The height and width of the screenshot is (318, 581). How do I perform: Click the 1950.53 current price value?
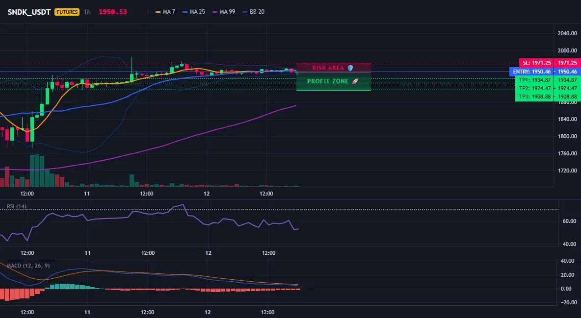pos(113,12)
